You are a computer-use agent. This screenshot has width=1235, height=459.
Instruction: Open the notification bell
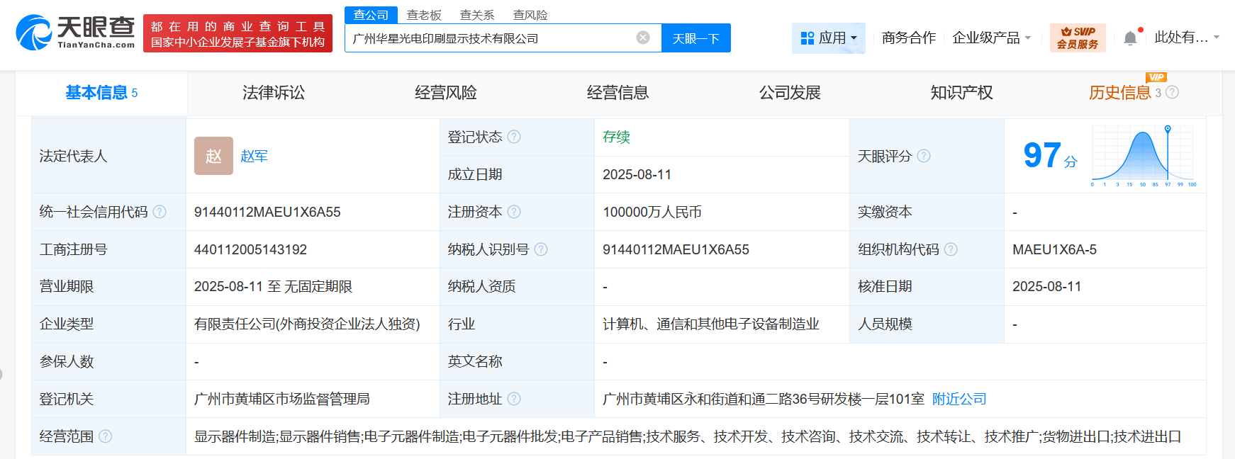(x=1130, y=38)
